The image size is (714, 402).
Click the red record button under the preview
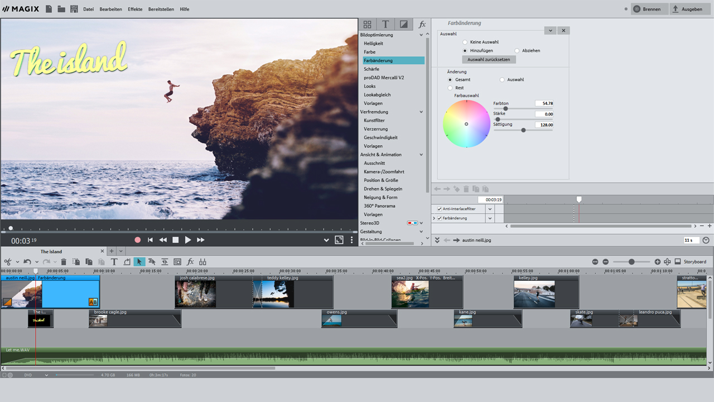pos(137,240)
